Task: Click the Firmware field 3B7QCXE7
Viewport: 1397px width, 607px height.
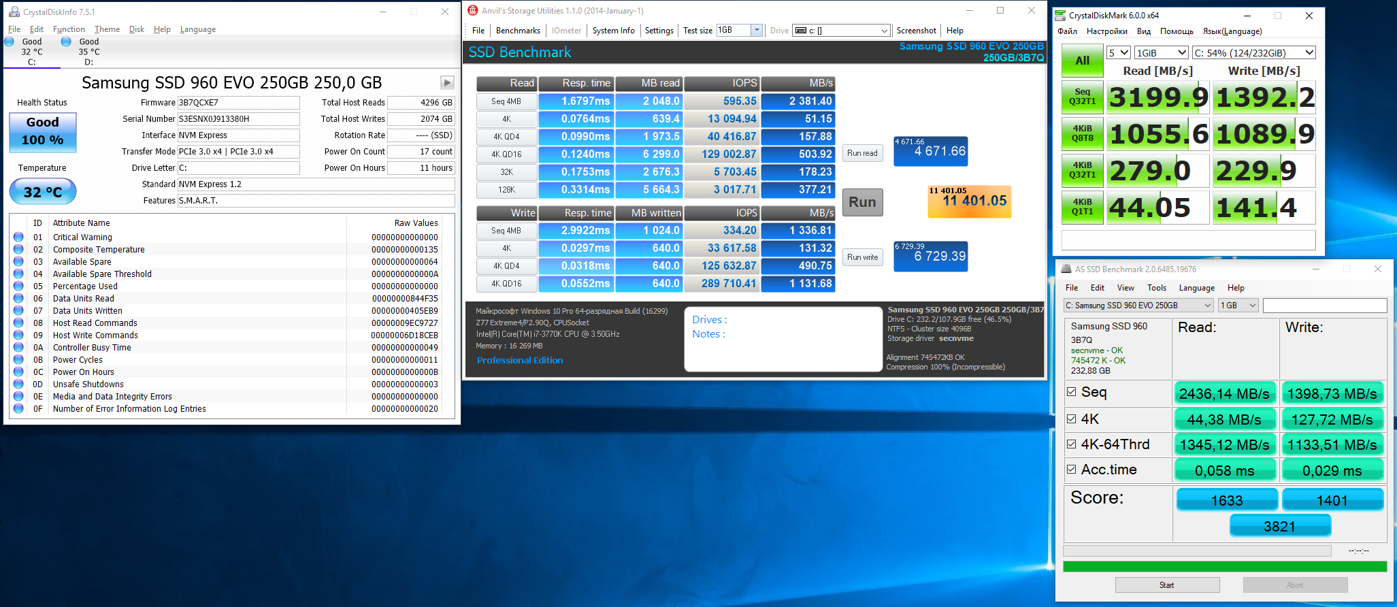Action: [x=238, y=103]
